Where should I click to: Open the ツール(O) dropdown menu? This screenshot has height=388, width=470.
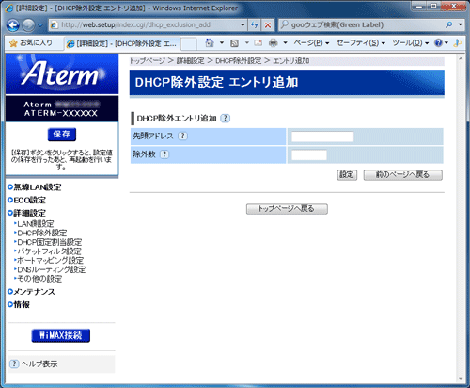(x=411, y=43)
